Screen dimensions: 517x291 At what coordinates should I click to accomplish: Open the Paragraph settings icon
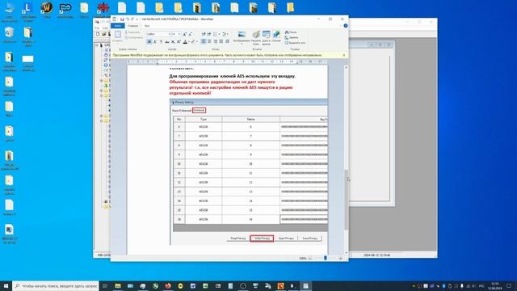(x=227, y=41)
